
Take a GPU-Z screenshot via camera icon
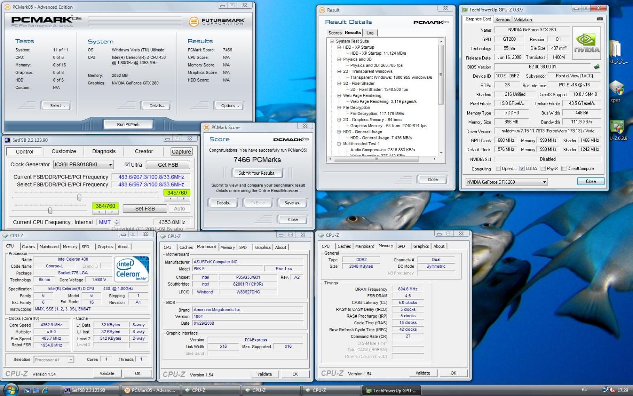coord(600,19)
